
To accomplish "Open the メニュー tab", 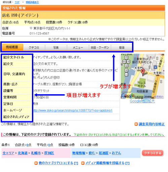I will pyautogui.click(x=78, y=47).
